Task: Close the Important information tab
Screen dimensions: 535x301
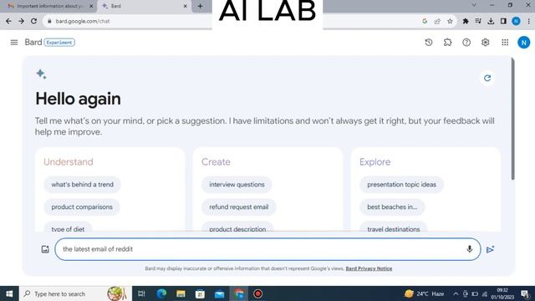Action: pos(91,6)
